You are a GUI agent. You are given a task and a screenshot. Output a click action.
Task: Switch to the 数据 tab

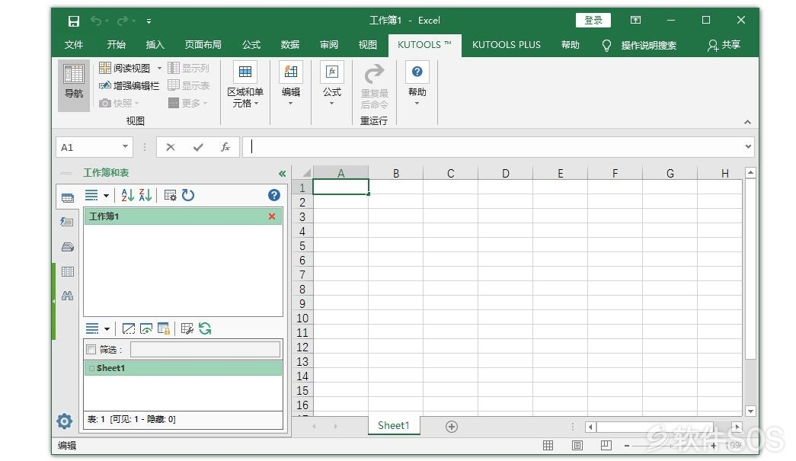tap(290, 45)
